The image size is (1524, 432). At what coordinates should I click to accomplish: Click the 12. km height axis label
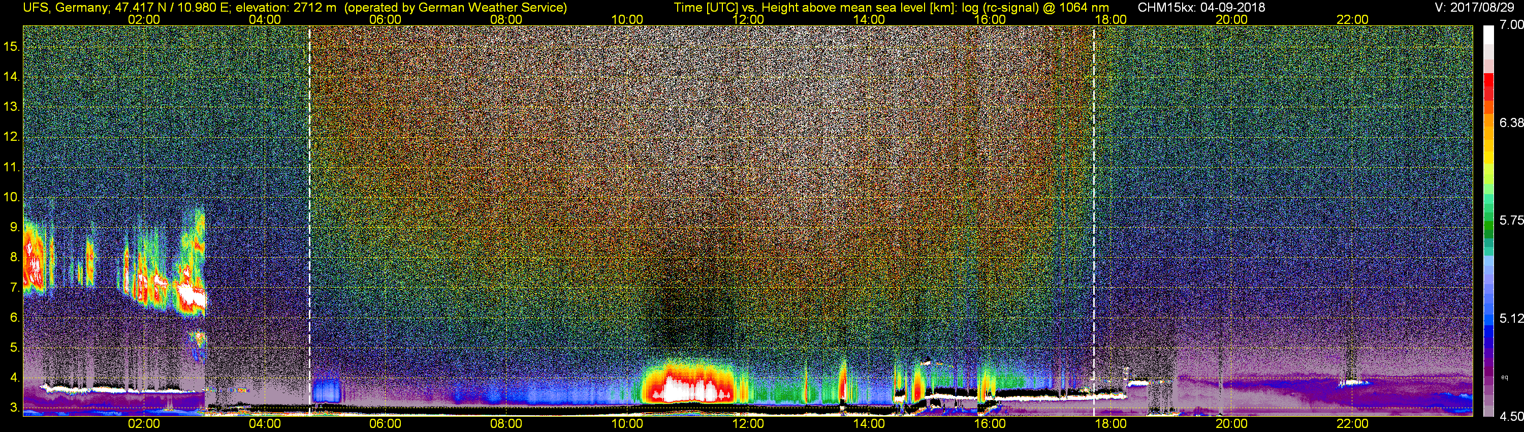12,137
